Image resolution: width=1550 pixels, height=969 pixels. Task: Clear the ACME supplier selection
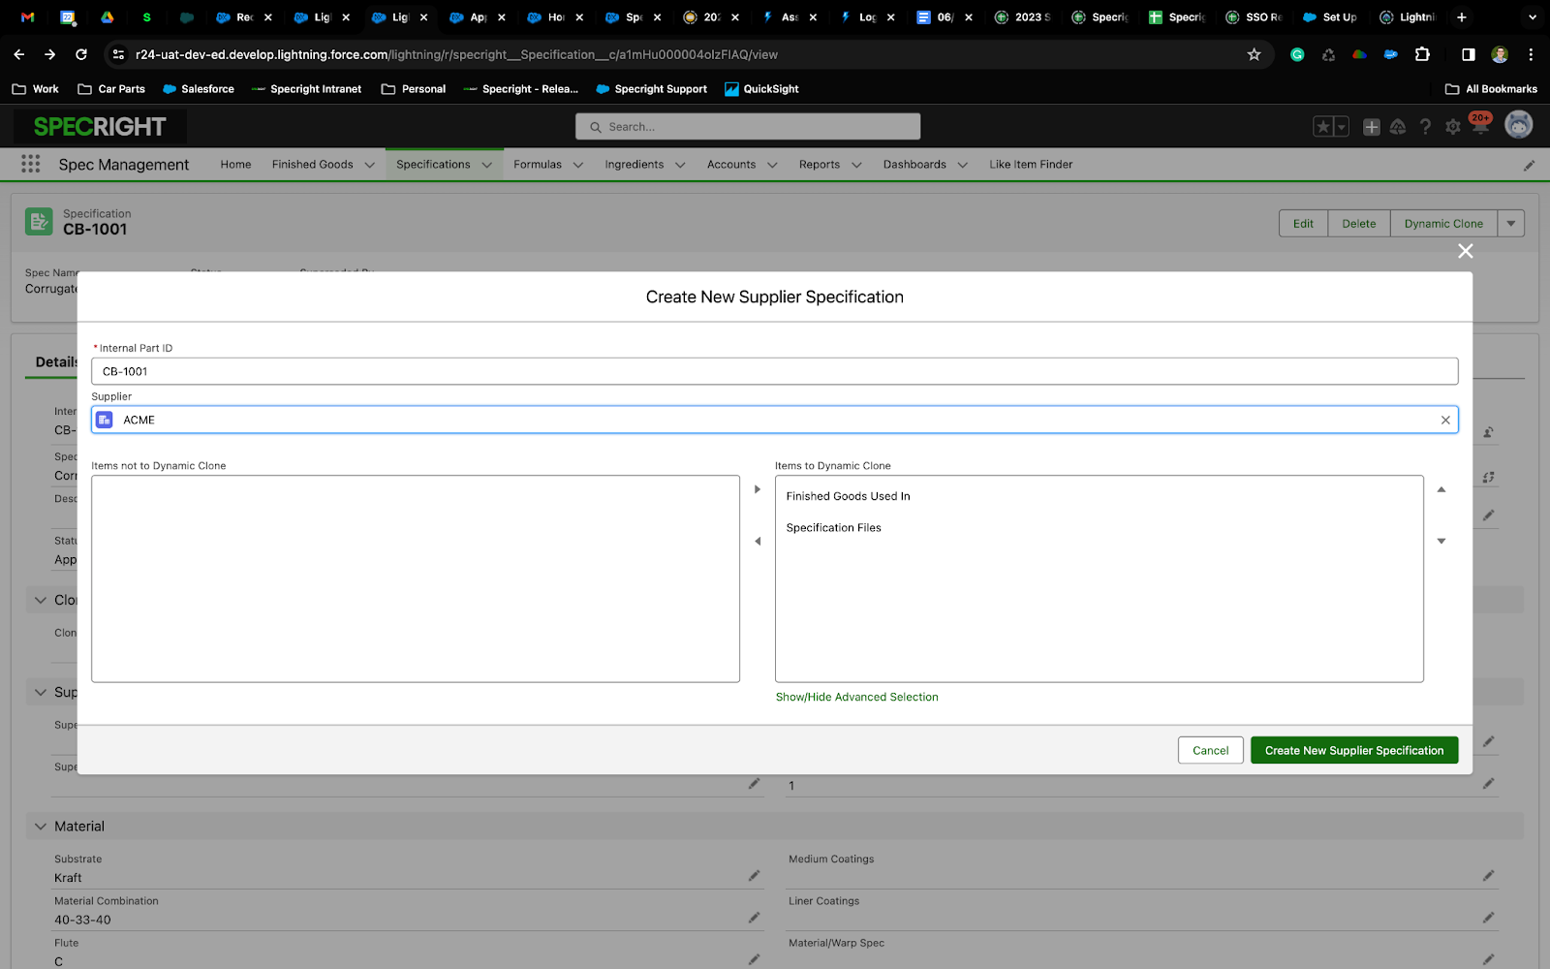pos(1445,420)
